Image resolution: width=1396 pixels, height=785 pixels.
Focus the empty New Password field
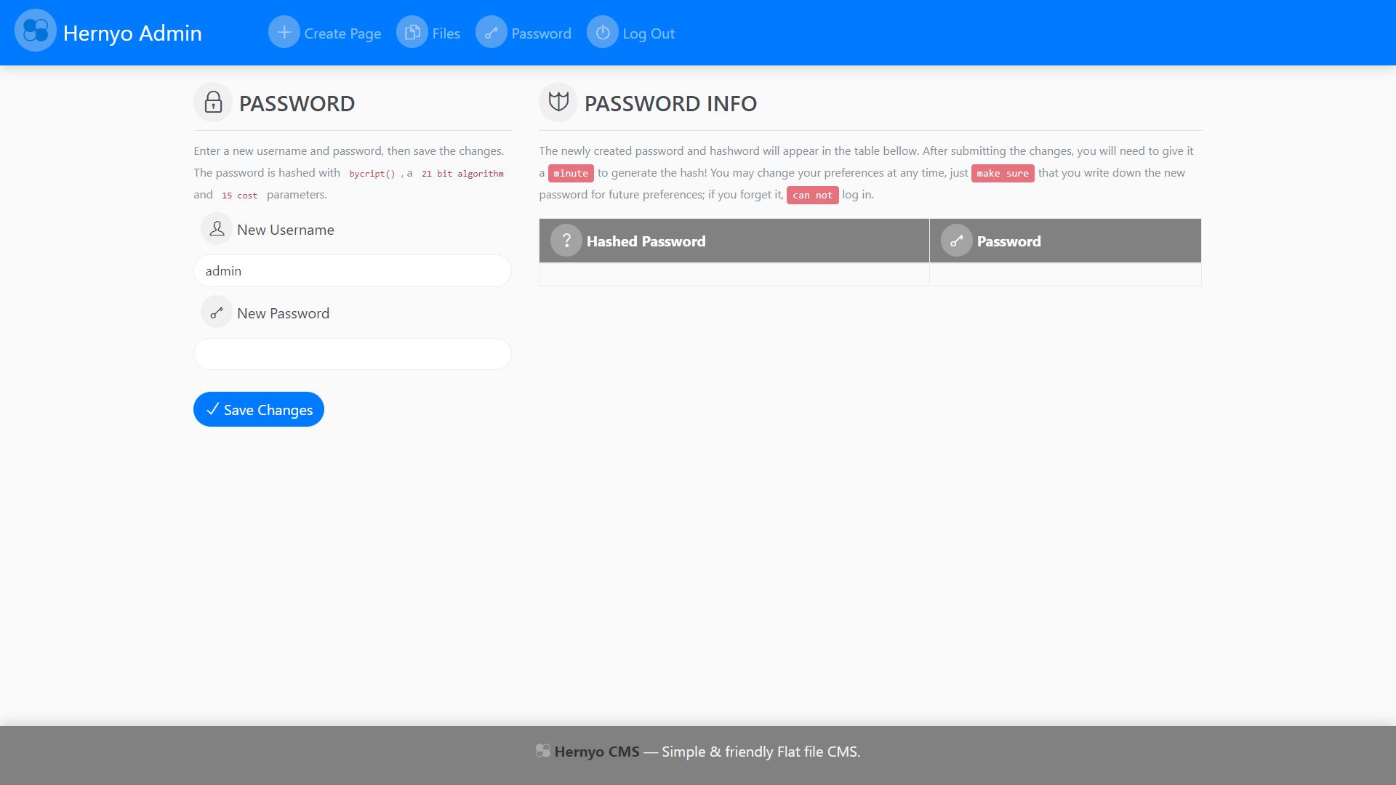352,354
